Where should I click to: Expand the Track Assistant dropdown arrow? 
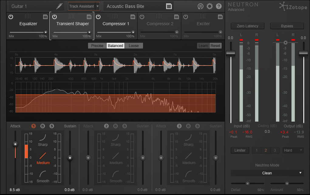[x=97, y=6]
